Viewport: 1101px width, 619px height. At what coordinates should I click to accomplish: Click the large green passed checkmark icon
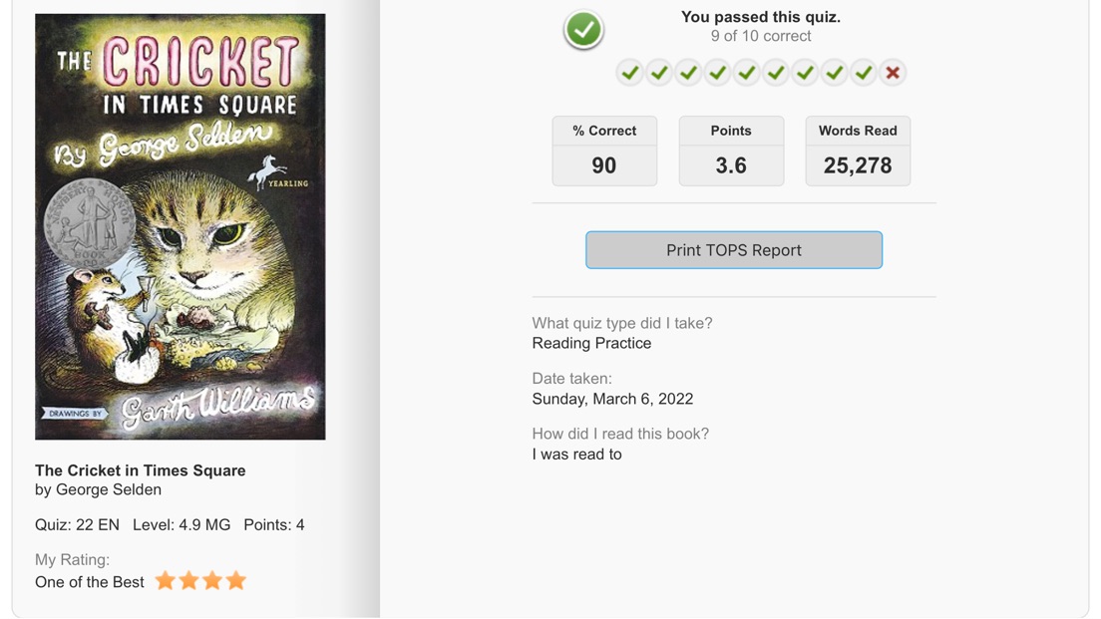[x=583, y=30]
